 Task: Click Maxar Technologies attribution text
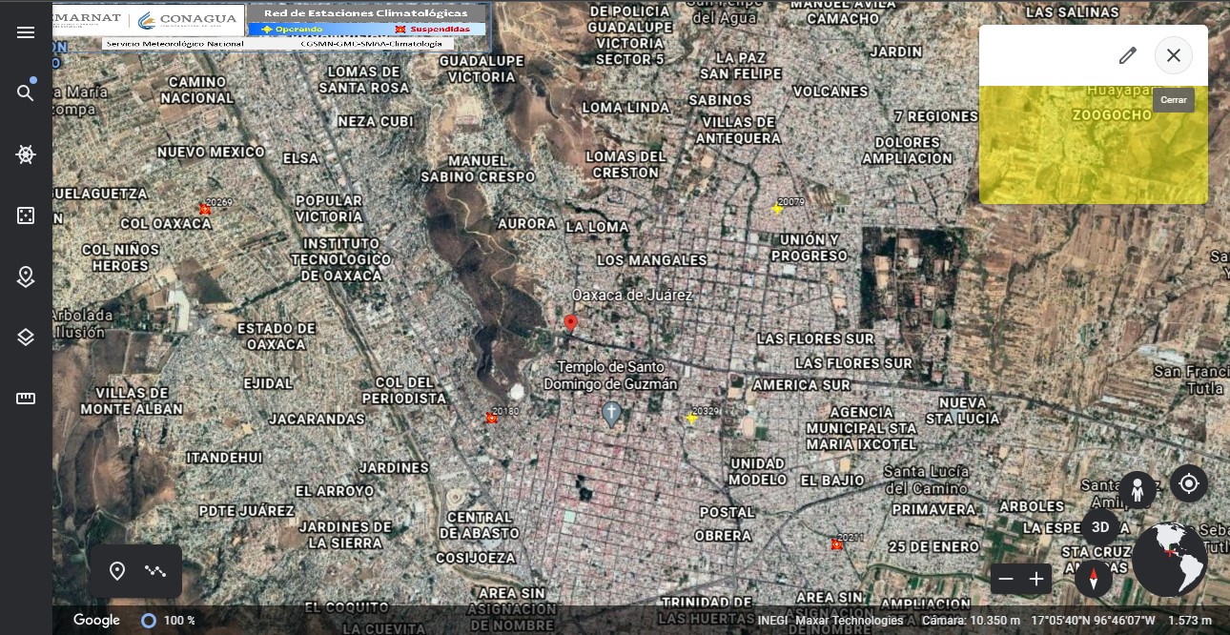tap(851, 621)
